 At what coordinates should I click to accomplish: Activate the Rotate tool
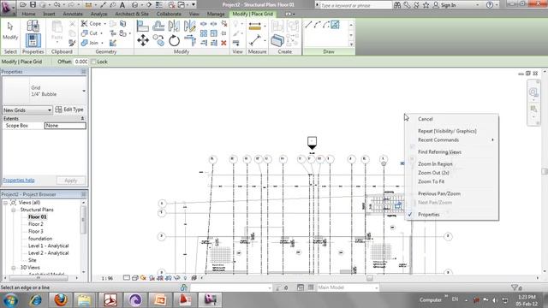click(x=174, y=40)
